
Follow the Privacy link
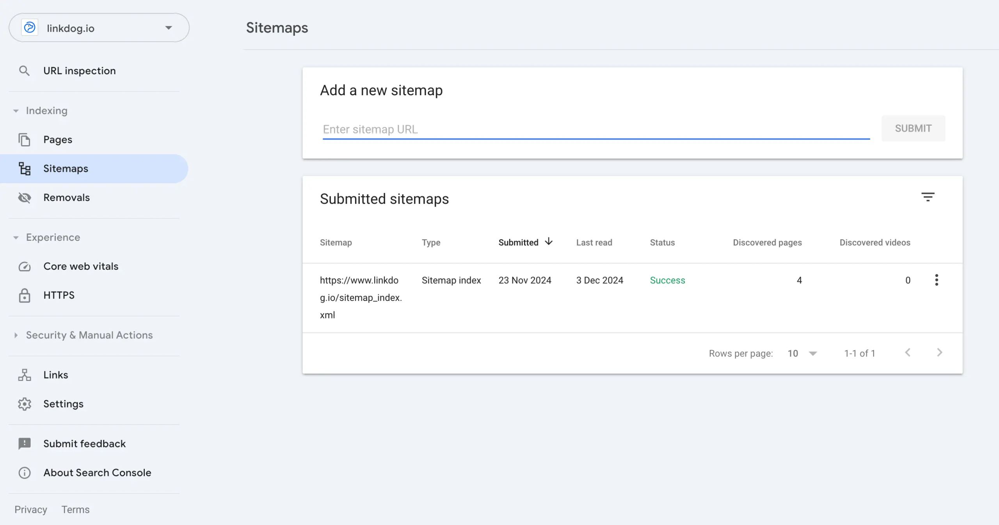(31, 509)
